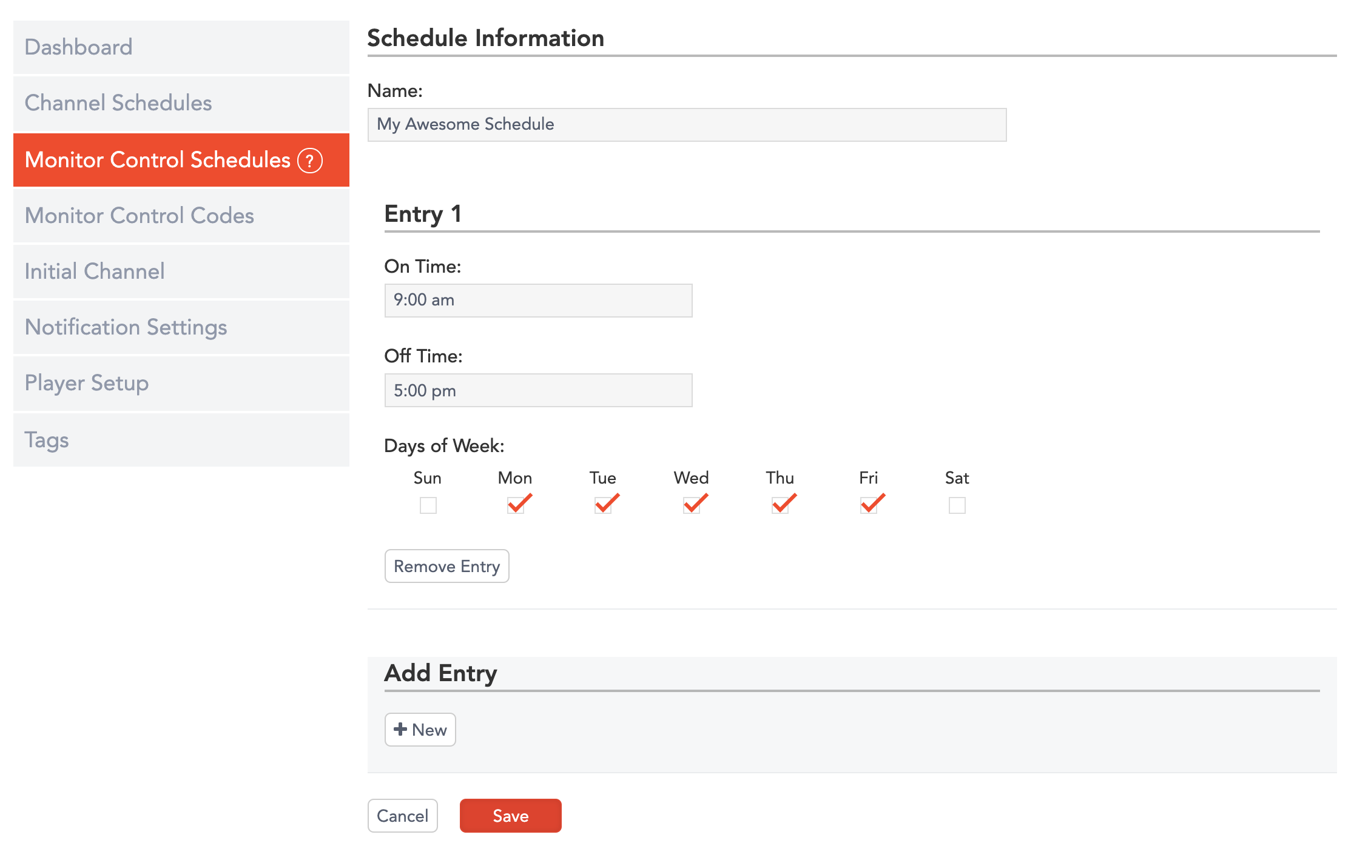The image size is (1371, 846).
Task: Disable the Fri checkbox
Action: click(x=869, y=505)
